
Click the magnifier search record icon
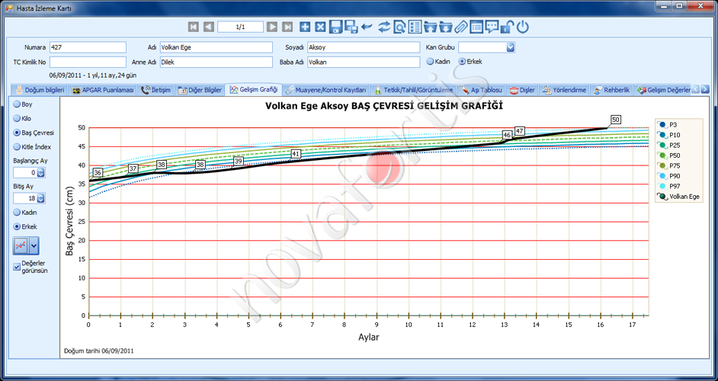(399, 27)
